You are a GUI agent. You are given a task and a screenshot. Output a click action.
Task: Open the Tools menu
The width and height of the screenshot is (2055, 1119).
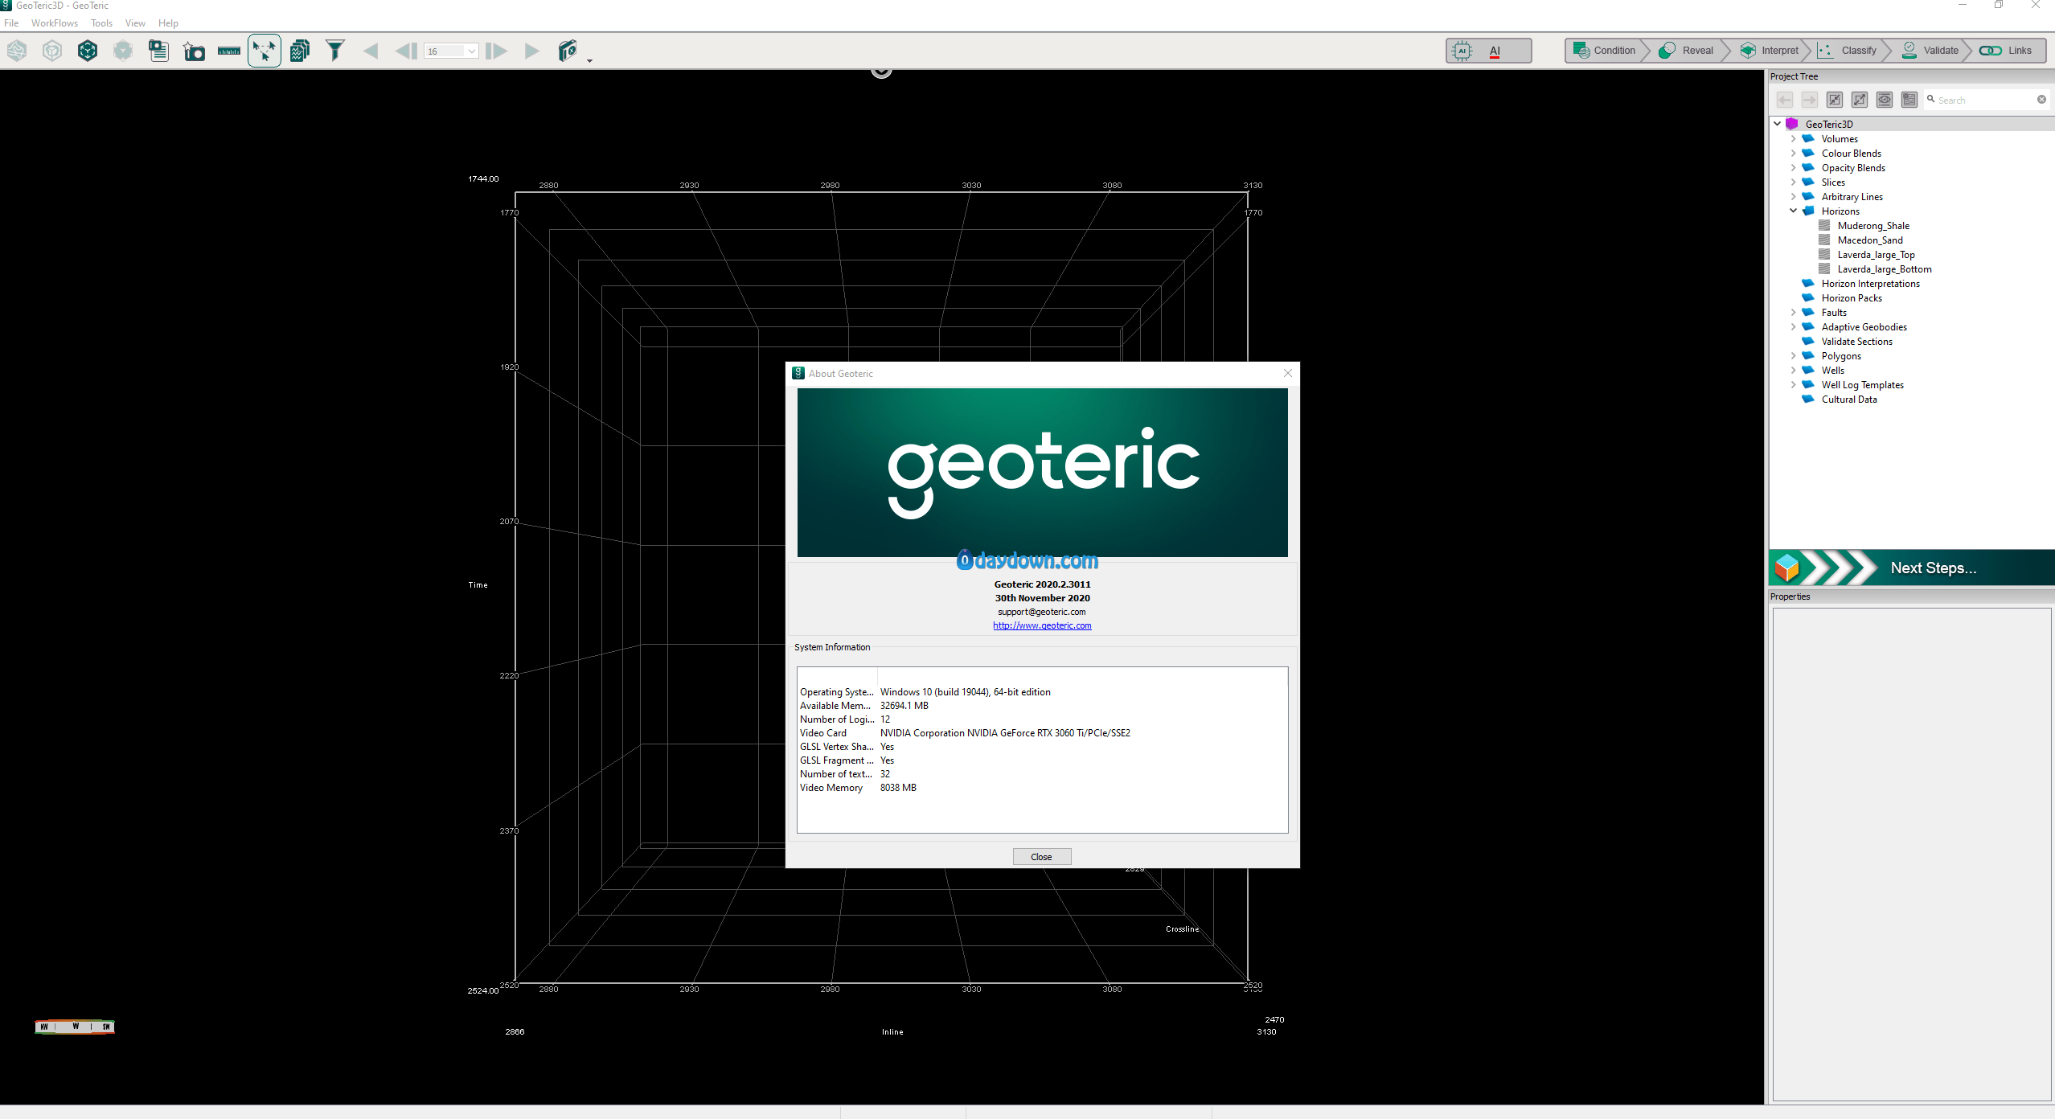(101, 23)
